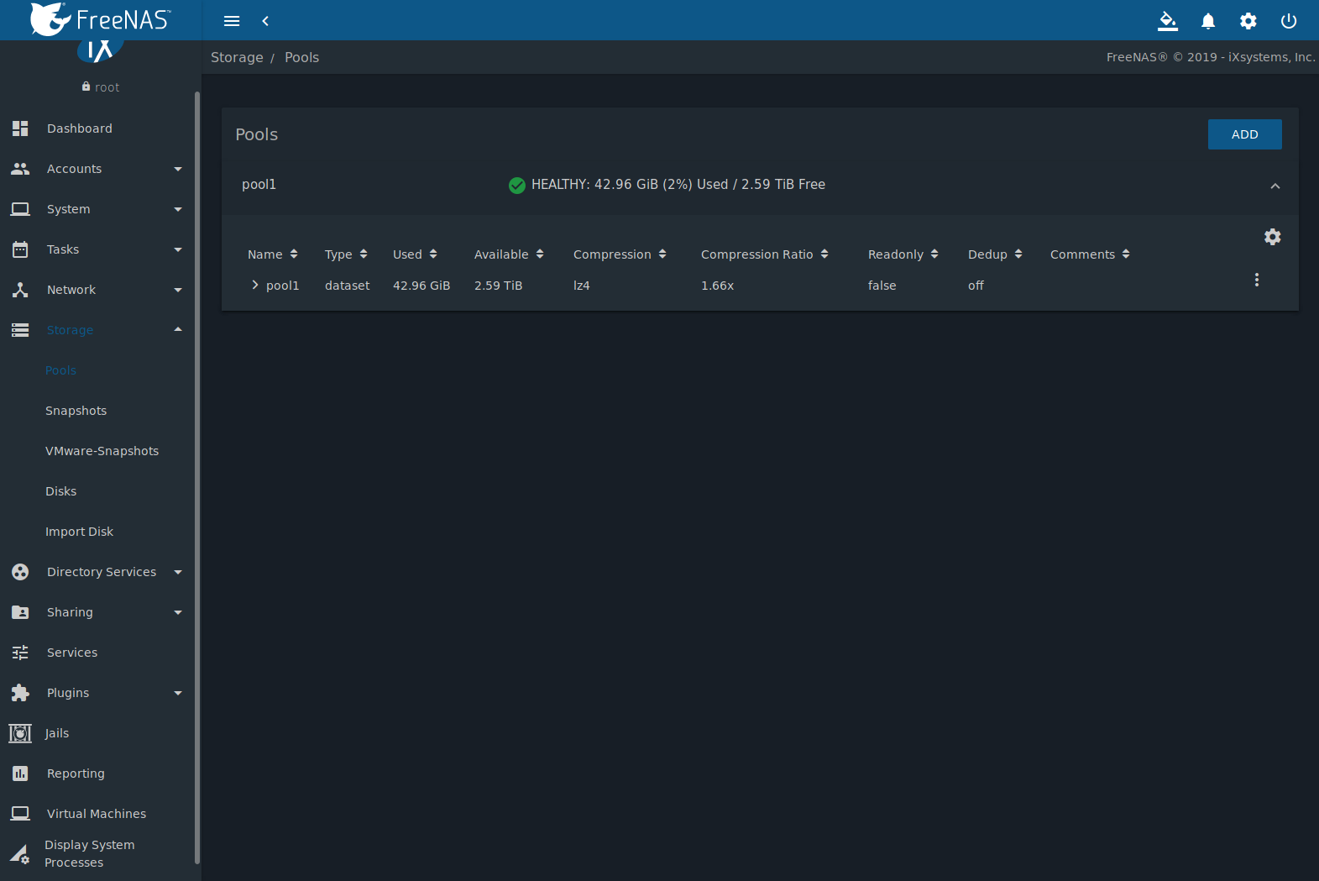Screen dimensions: 1319x881
Task: Sort by the Used column
Action: tap(415, 254)
